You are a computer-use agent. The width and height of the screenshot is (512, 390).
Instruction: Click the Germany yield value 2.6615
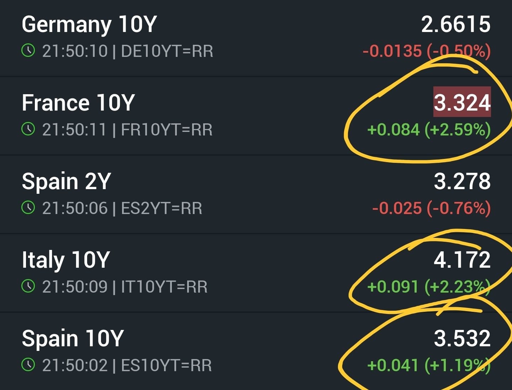[x=456, y=25]
